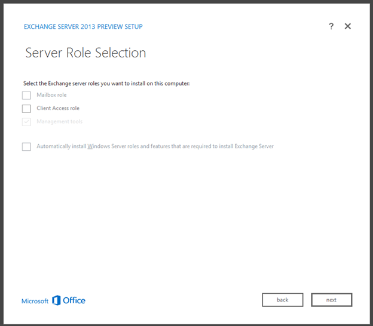
Task: Click the Office logo icon
Action: (56, 300)
